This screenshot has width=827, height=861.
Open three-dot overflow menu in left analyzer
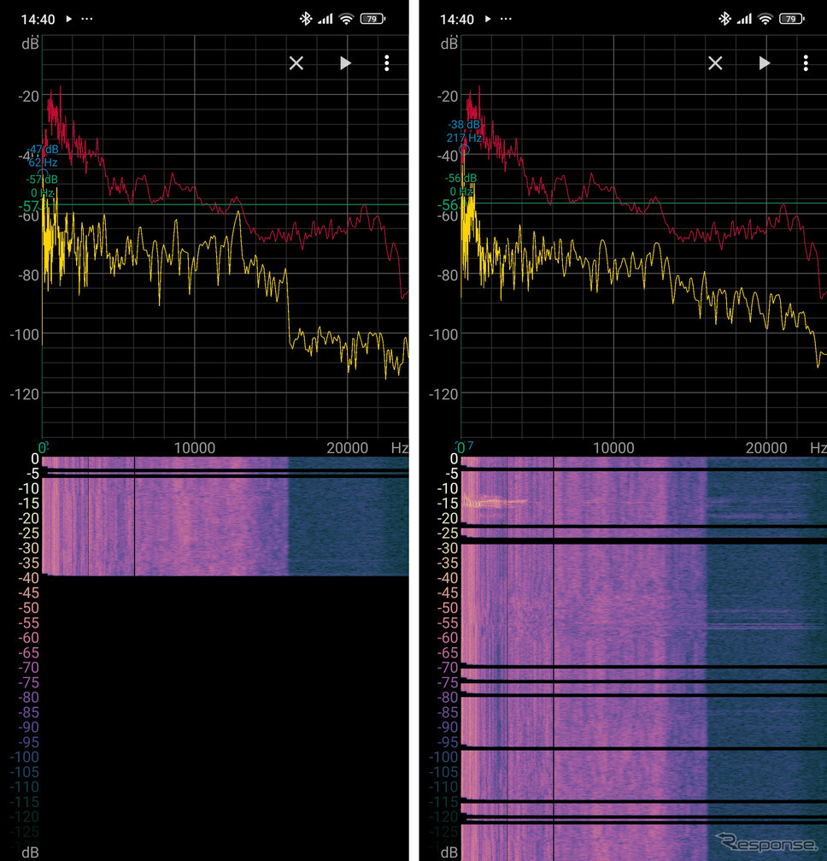[x=387, y=63]
